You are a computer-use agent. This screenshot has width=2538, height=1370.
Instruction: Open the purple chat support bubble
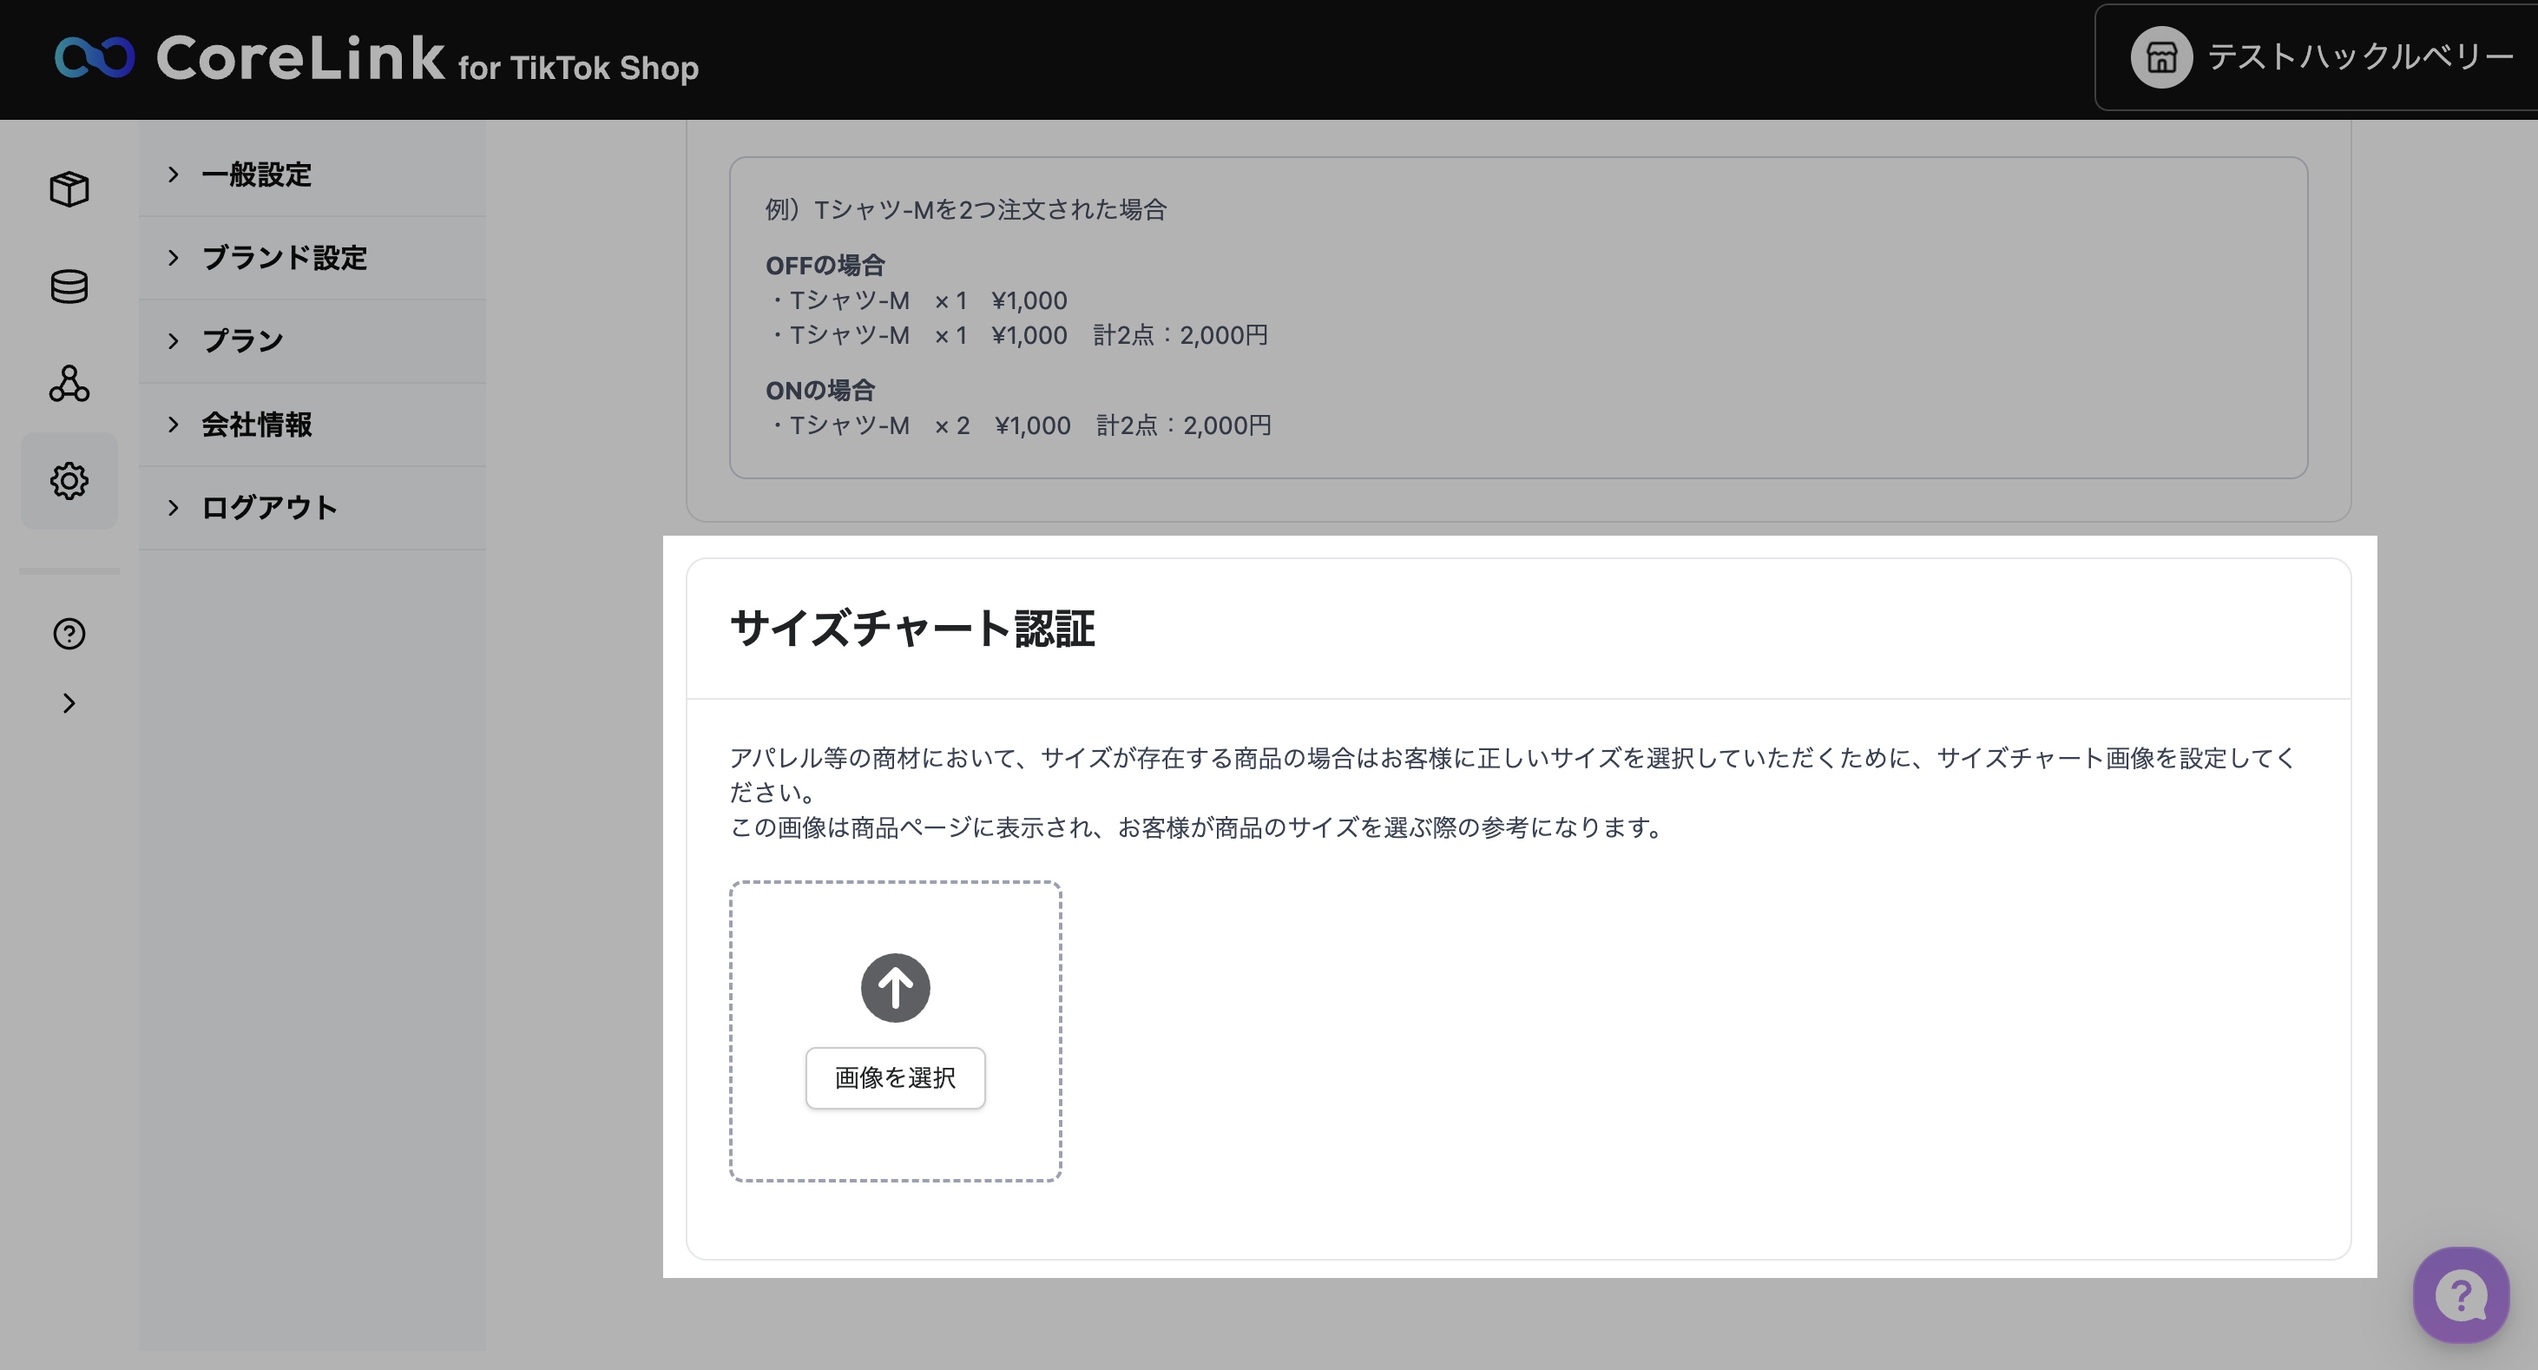tap(2460, 1295)
